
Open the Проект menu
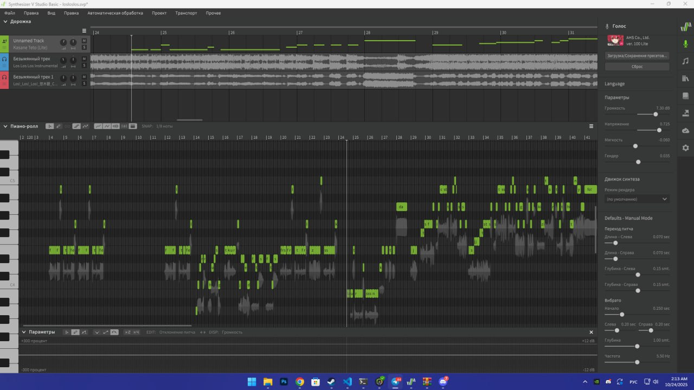159,13
